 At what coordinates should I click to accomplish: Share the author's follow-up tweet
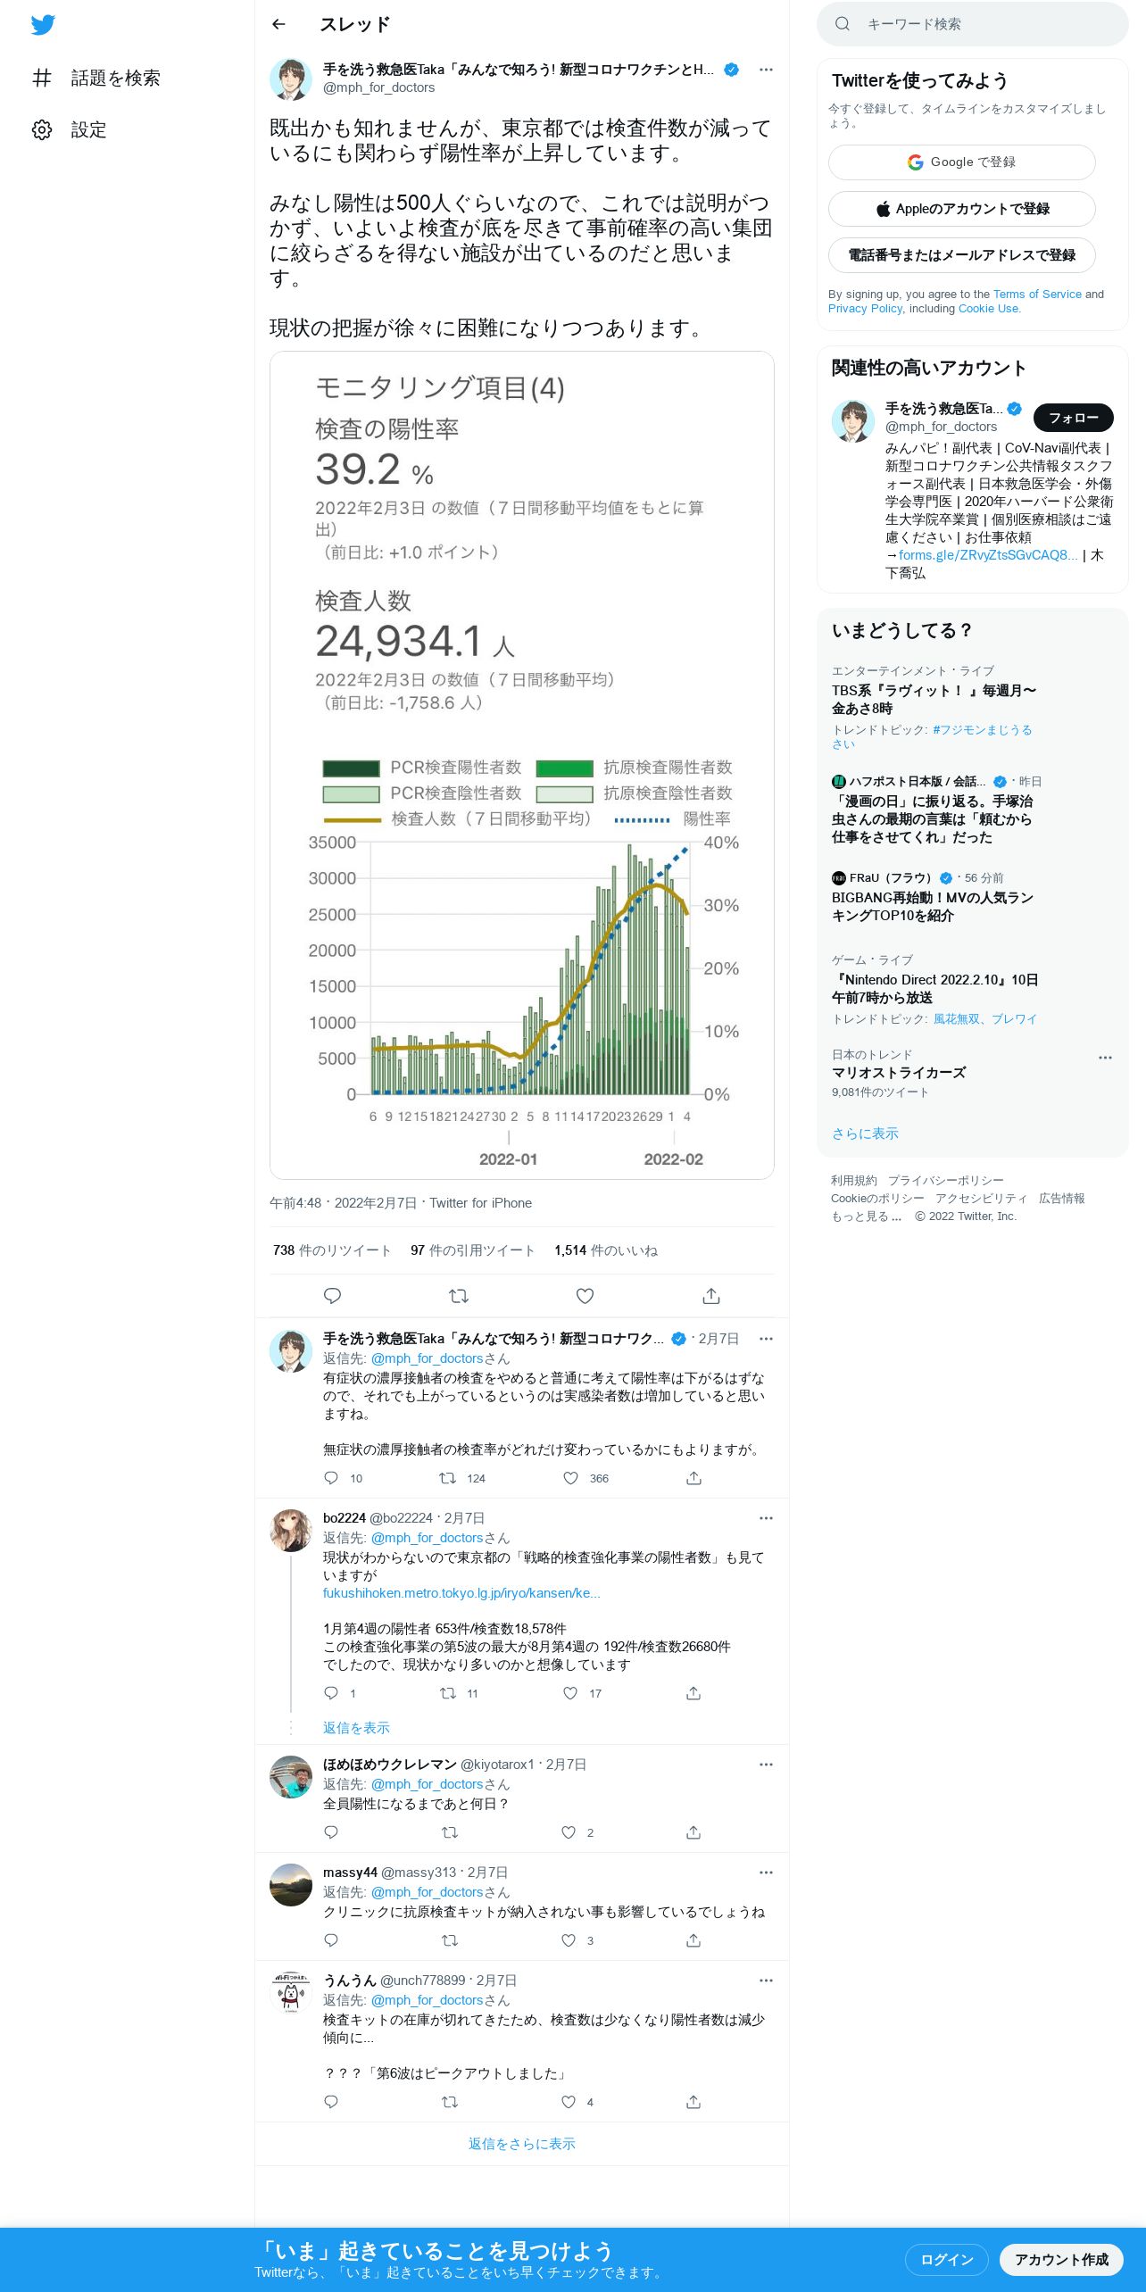693,1478
